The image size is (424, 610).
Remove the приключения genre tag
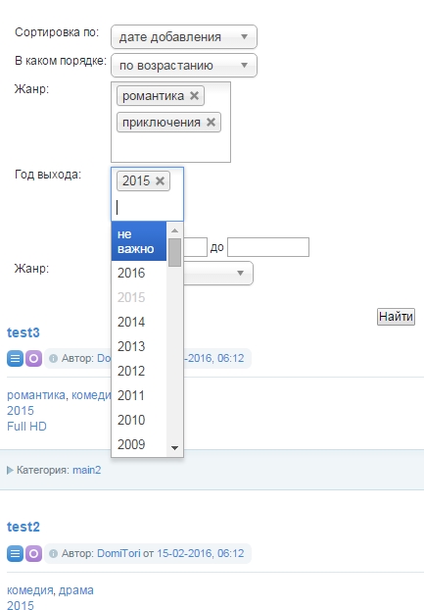tap(211, 123)
